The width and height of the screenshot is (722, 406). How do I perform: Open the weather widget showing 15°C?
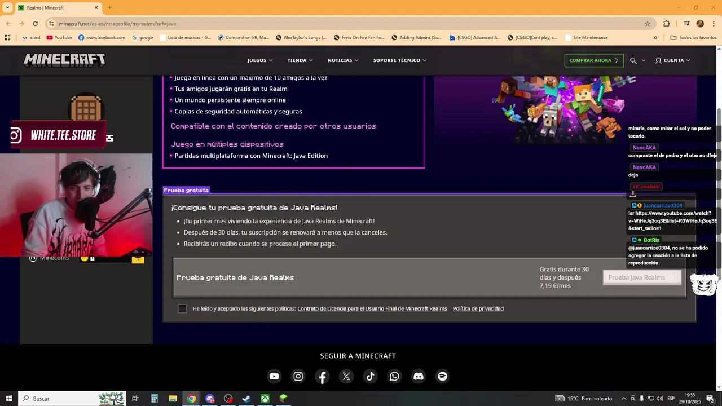click(584, 399)
